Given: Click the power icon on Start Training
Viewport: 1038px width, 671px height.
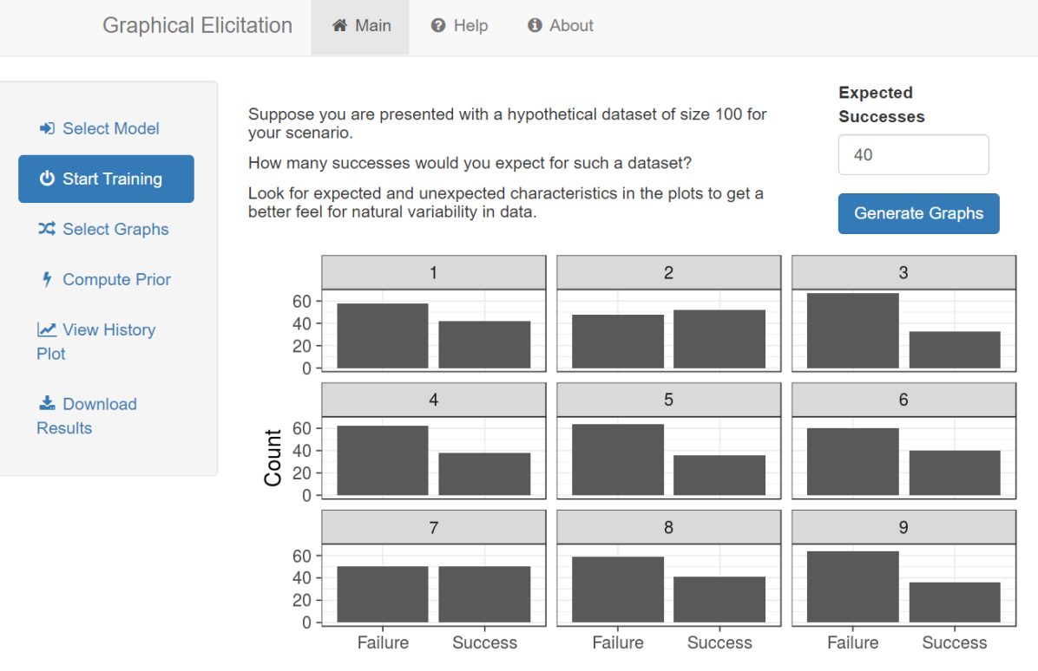Looking at the screenshot, I should (x=47, y=179).
